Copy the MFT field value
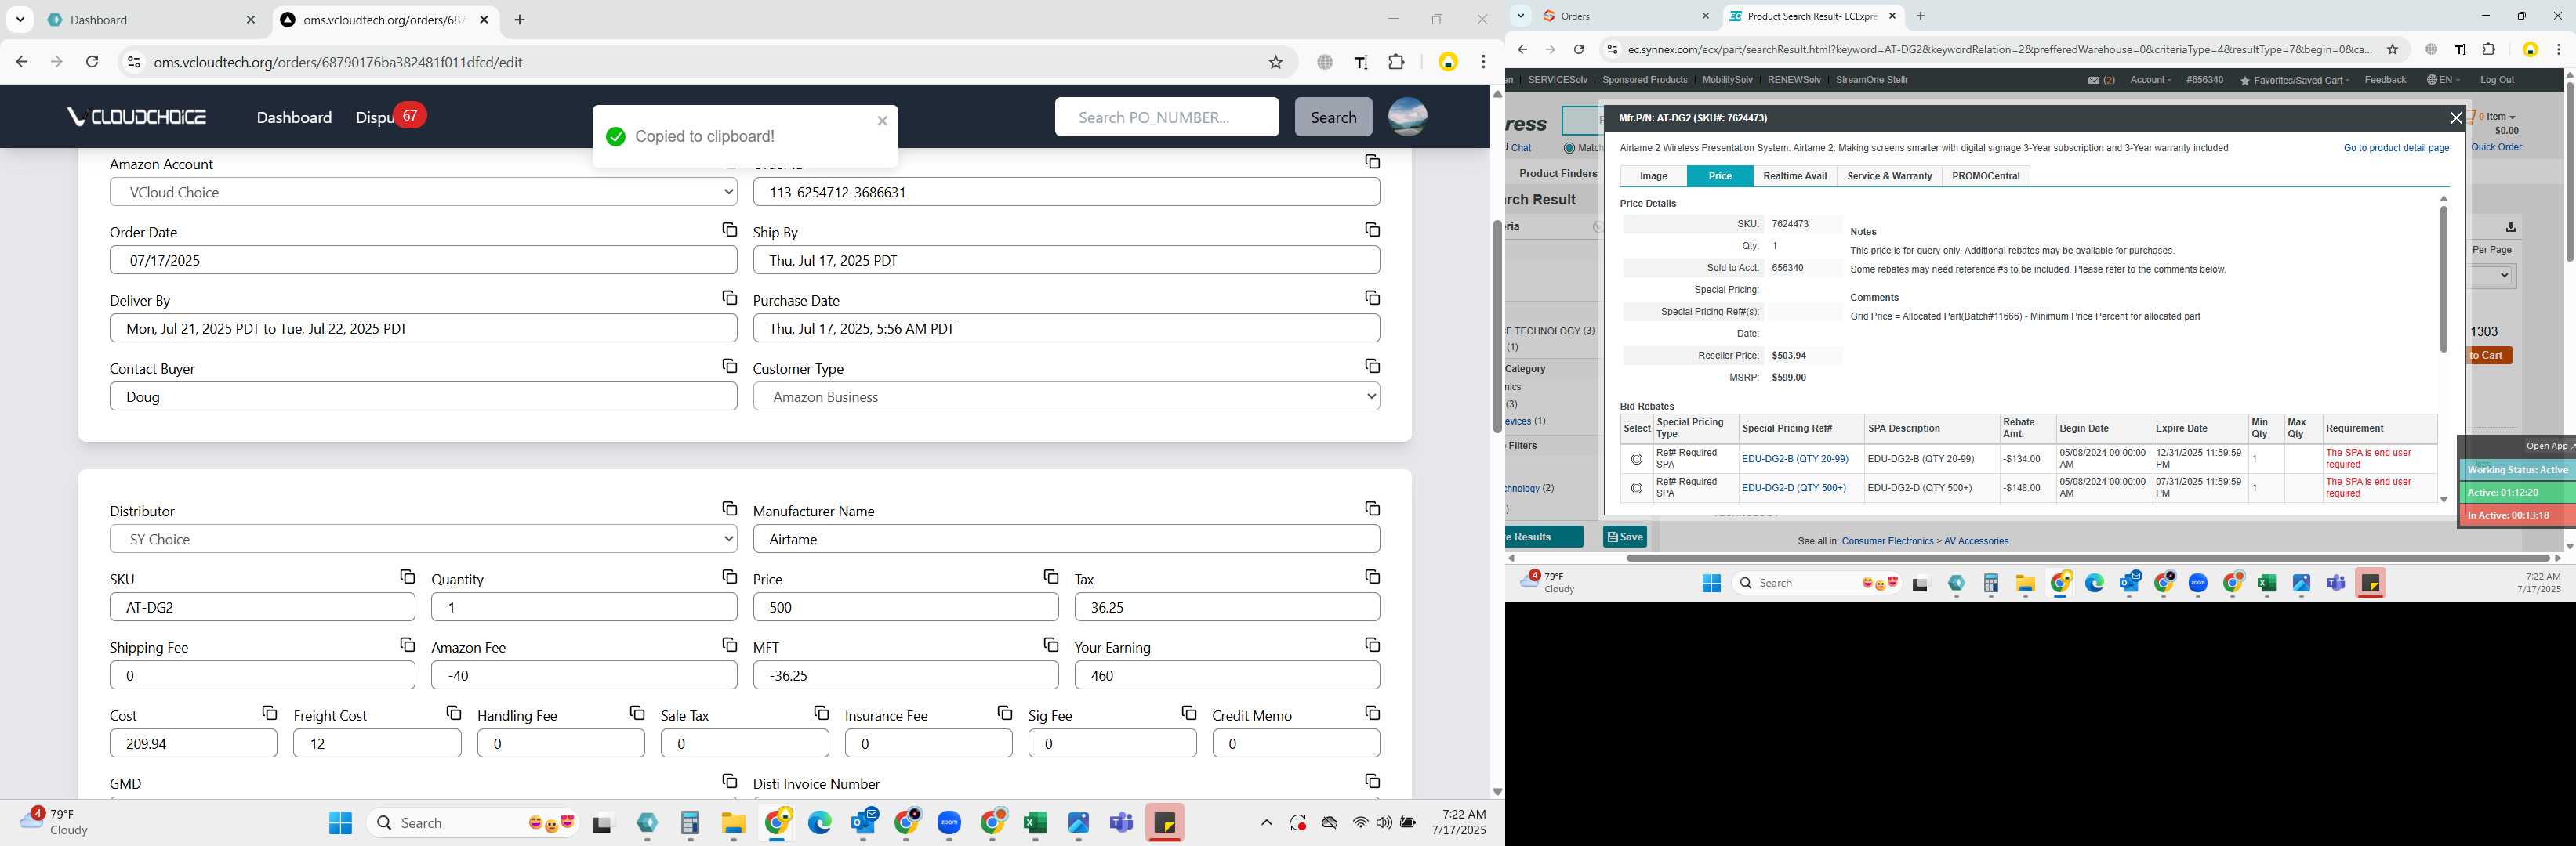This screenshot has width=2576, height=846. [1050, 644]
